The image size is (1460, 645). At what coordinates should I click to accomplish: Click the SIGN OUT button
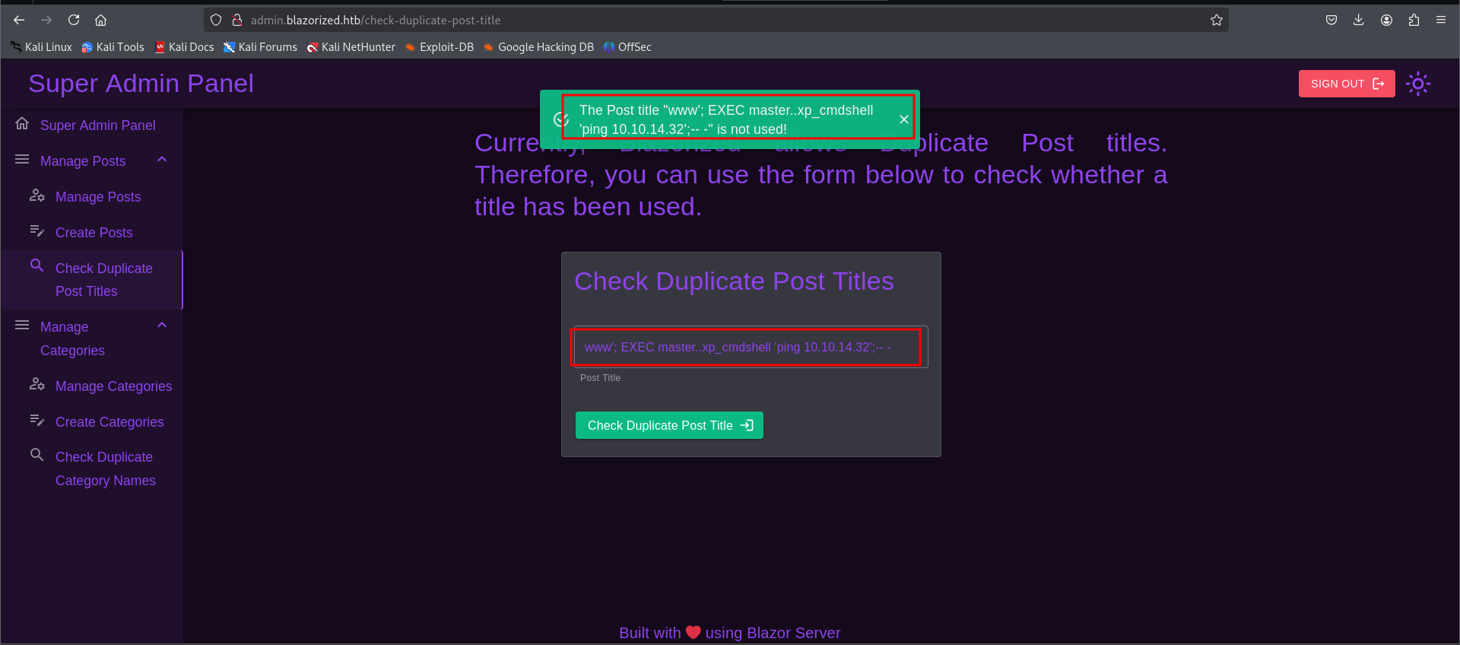coord(1346,84)
